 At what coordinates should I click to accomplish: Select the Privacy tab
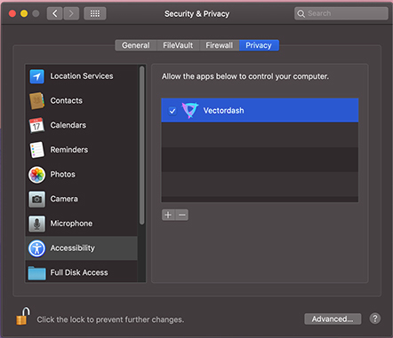click(259, 45)
